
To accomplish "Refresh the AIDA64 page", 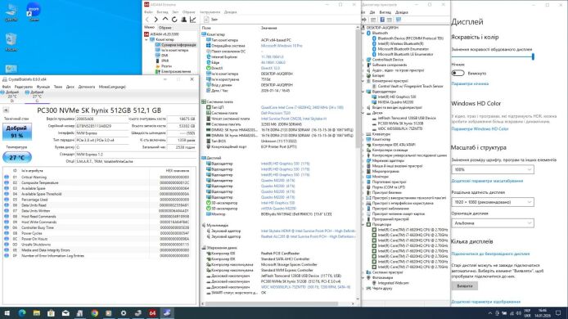I will [x=174, y=20].
